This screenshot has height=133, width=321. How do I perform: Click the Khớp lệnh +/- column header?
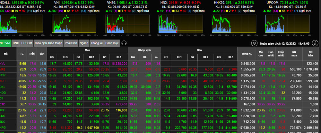157,57
